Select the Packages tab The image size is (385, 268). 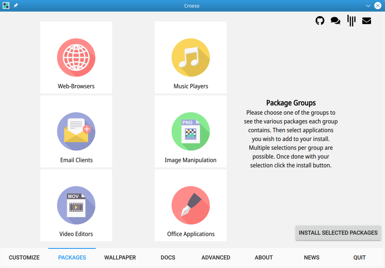[x=72, y=258]
